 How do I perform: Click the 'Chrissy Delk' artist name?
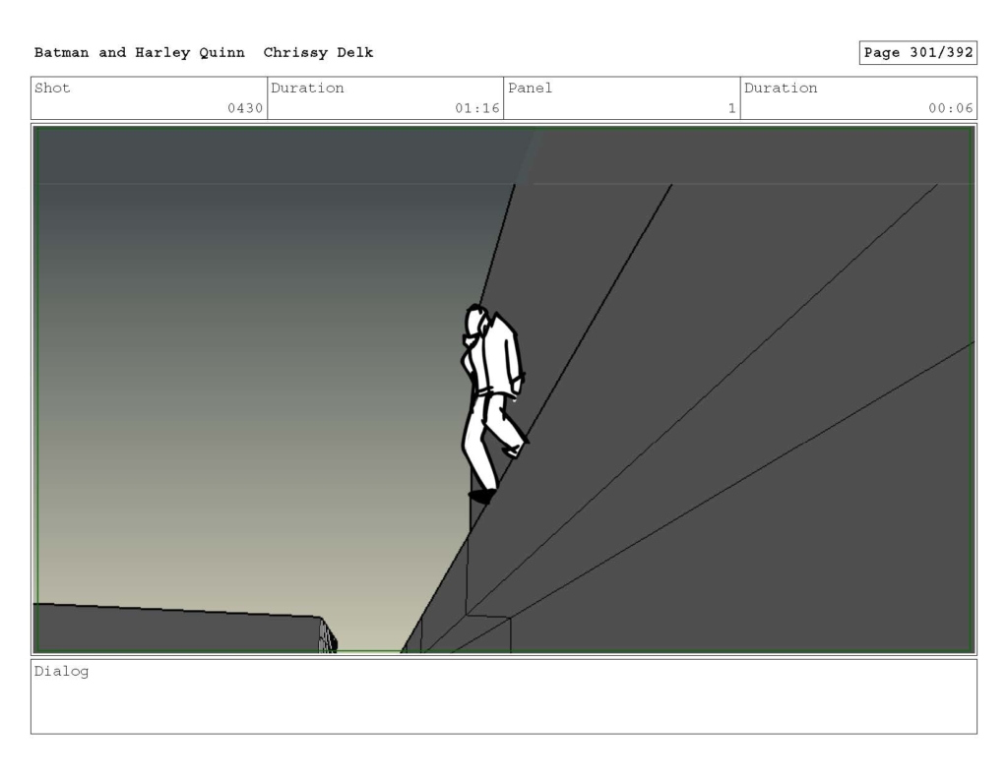pos(318,53)
